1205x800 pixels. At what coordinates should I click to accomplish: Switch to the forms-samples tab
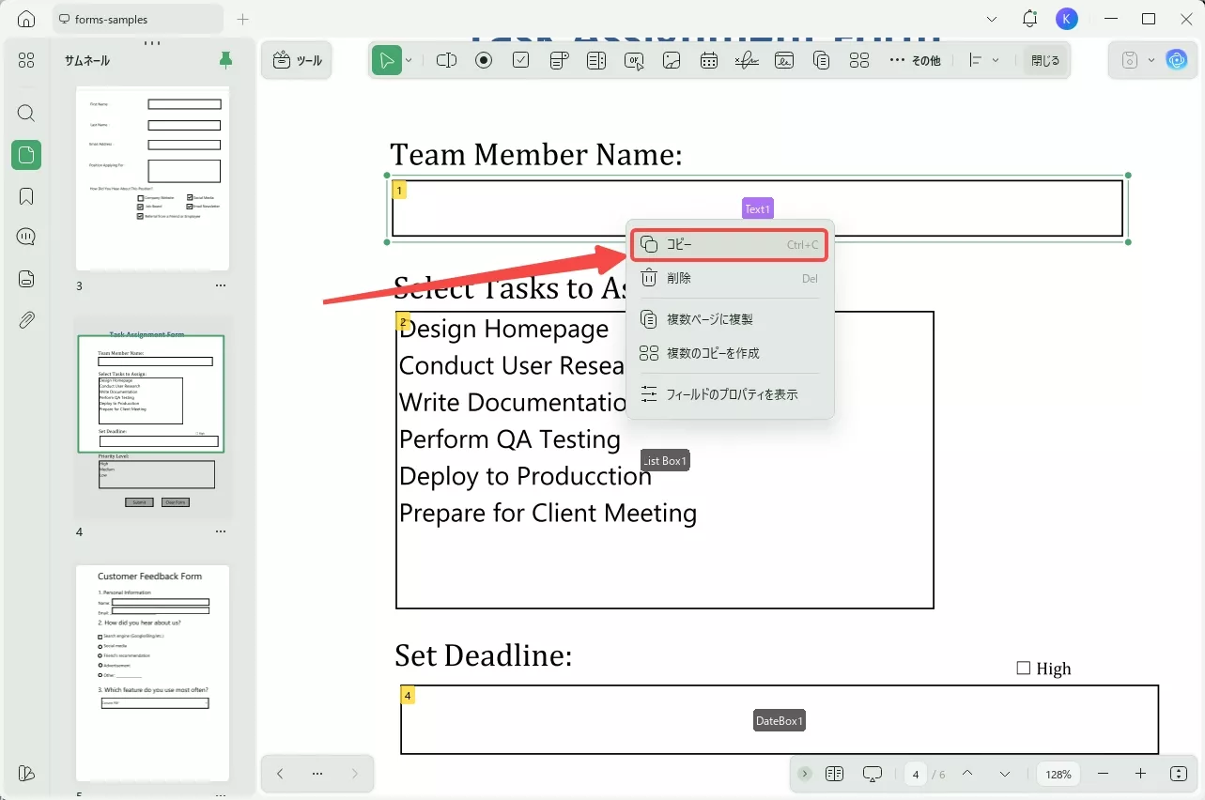point(139,19)
